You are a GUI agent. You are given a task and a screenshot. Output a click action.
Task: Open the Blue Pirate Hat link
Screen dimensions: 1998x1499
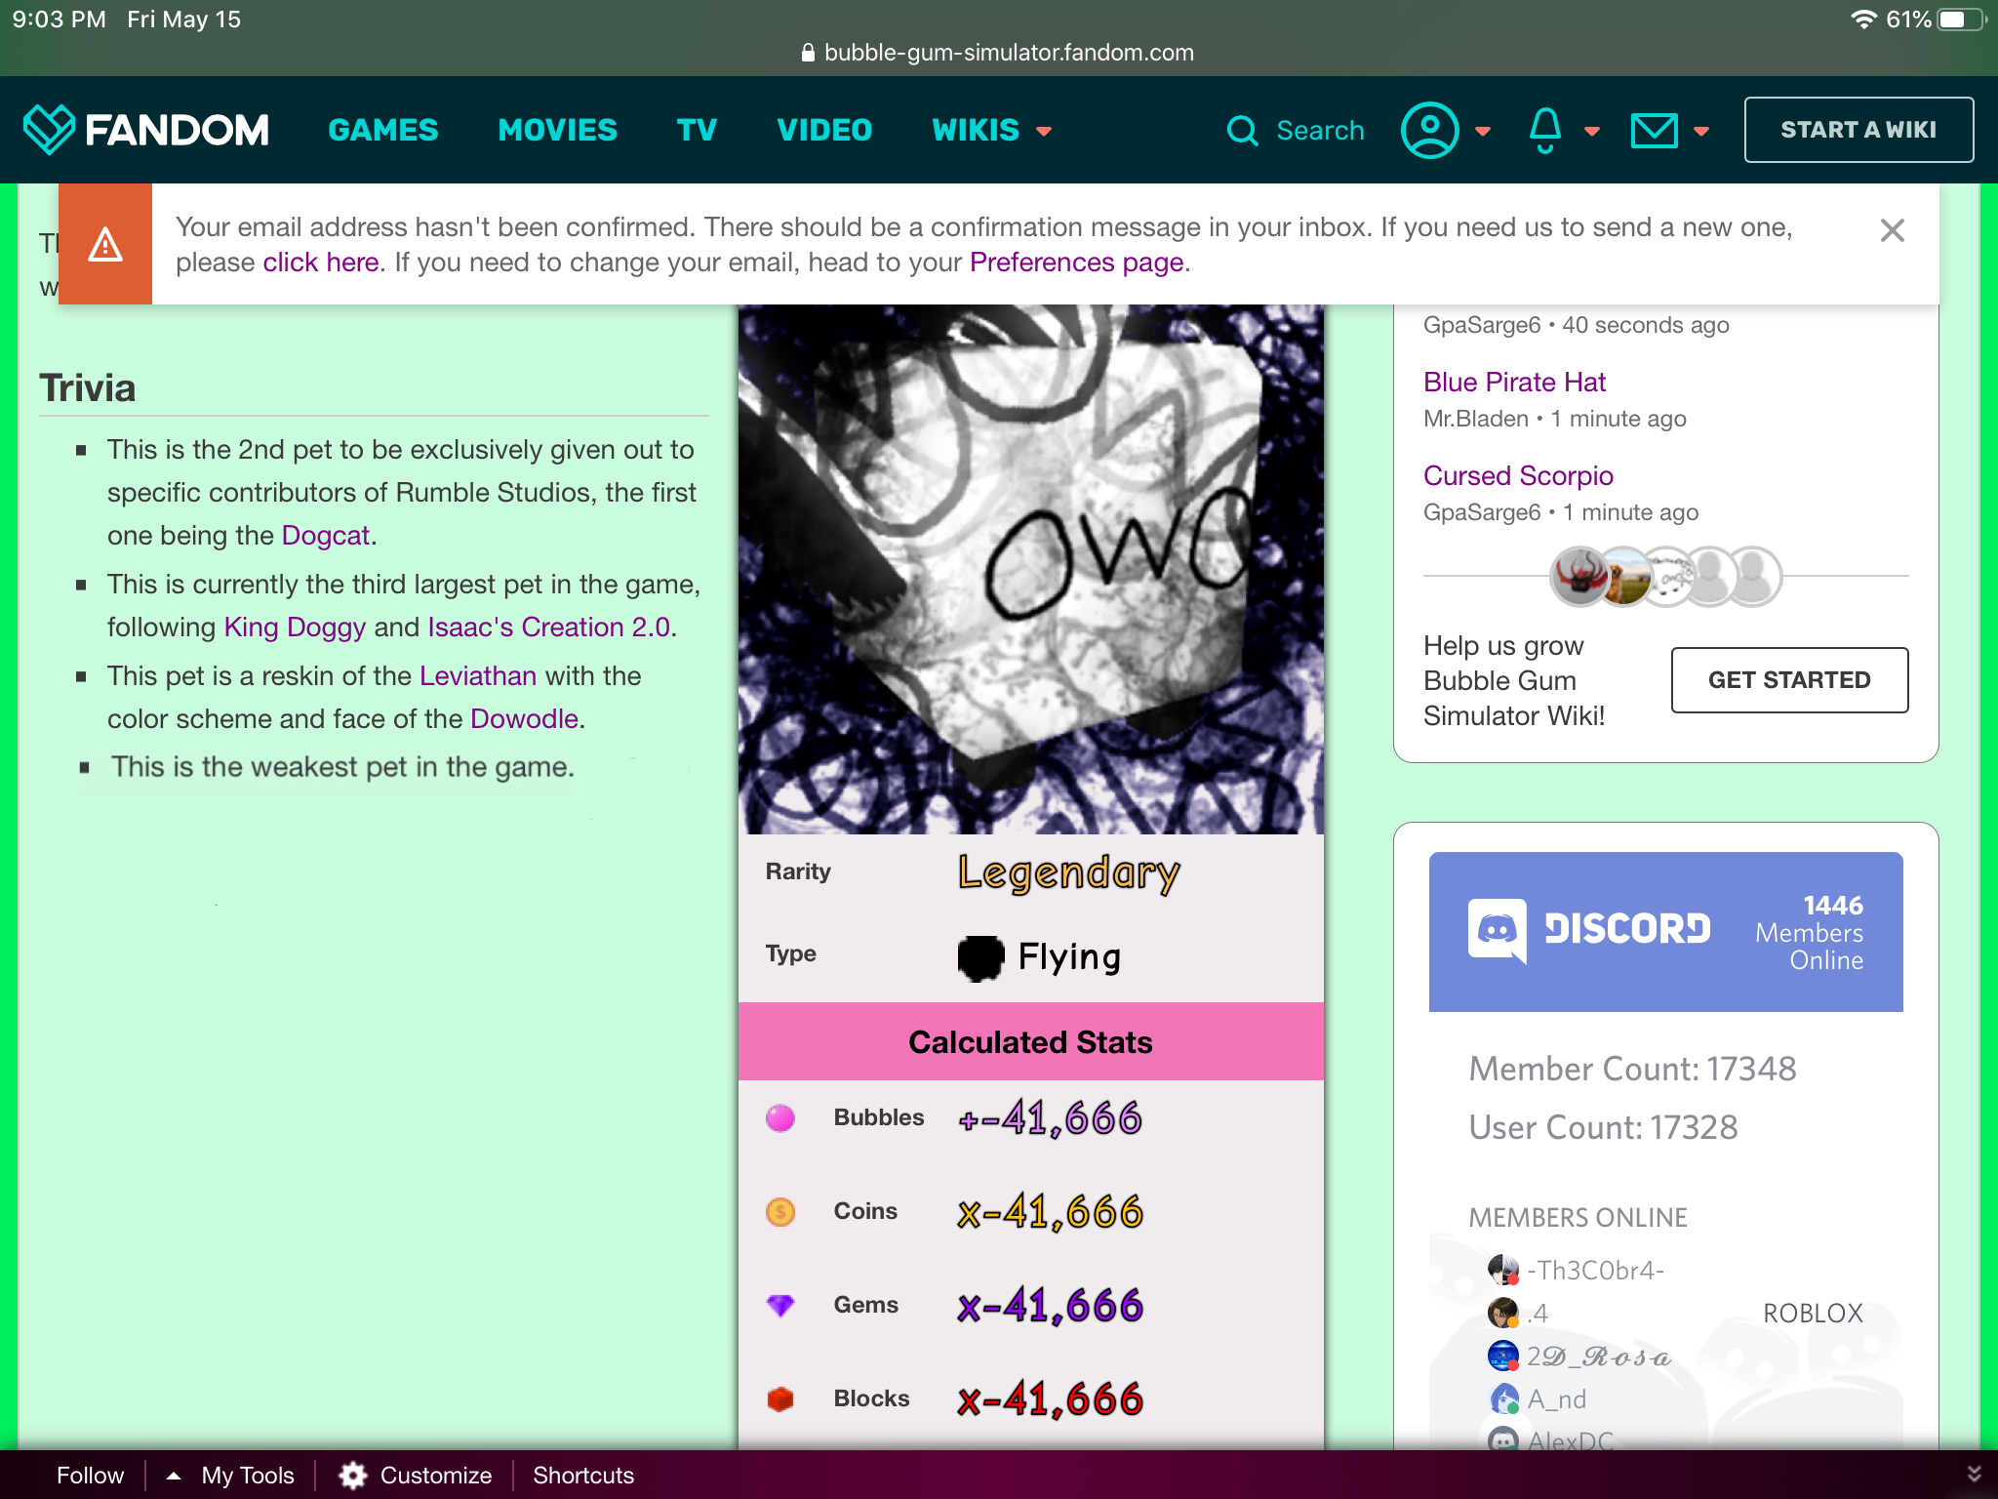pyautogui.click(x=1514, y=382)
